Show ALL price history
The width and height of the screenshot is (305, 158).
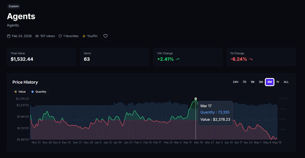pyautogui.click(x=286, y=82)
